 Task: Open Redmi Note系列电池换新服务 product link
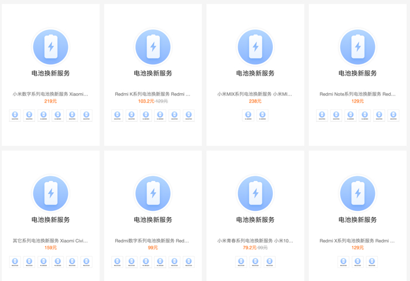point(357,94)
